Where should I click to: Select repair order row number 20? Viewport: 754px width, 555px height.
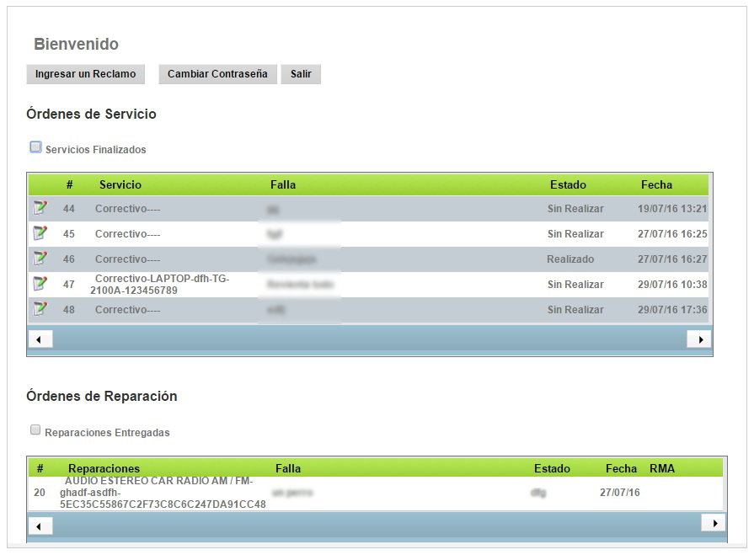40,493
